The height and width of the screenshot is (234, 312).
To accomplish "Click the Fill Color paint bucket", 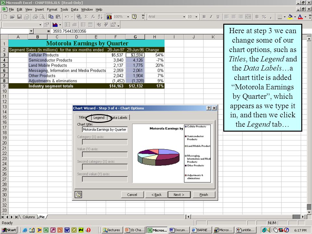I will click(x=290, y=17).
